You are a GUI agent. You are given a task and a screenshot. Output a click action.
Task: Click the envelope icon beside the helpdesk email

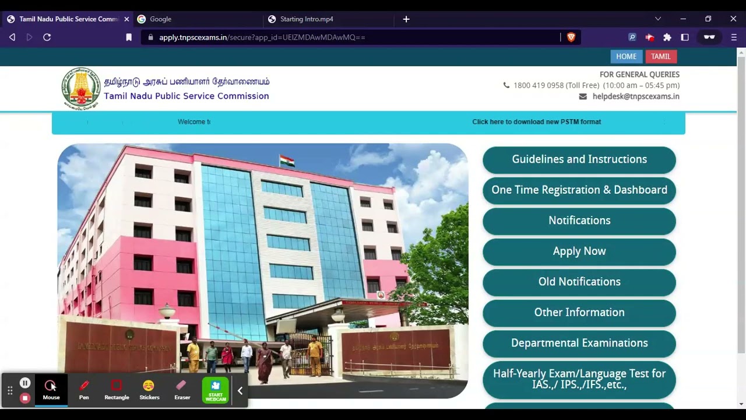[583, 96]
